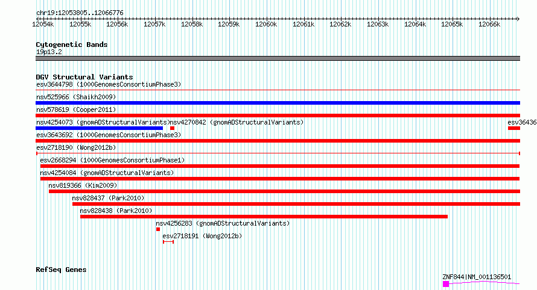The image size is (537, 290).
Task: Click the 12062k ruler tick label
Action: [x=340, y=24]
